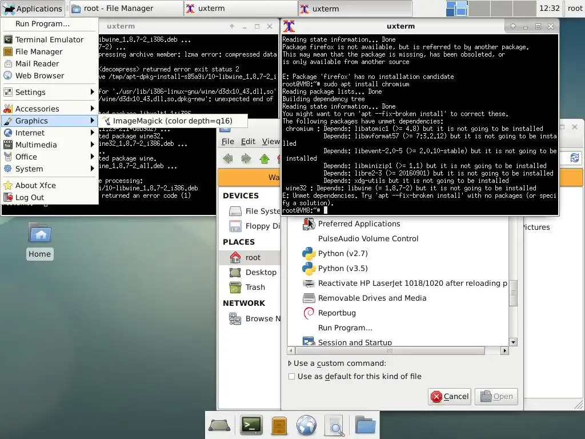Click the Open button in dialog
The height and width of the screenshot is (439, 585).
click(496, 397)
